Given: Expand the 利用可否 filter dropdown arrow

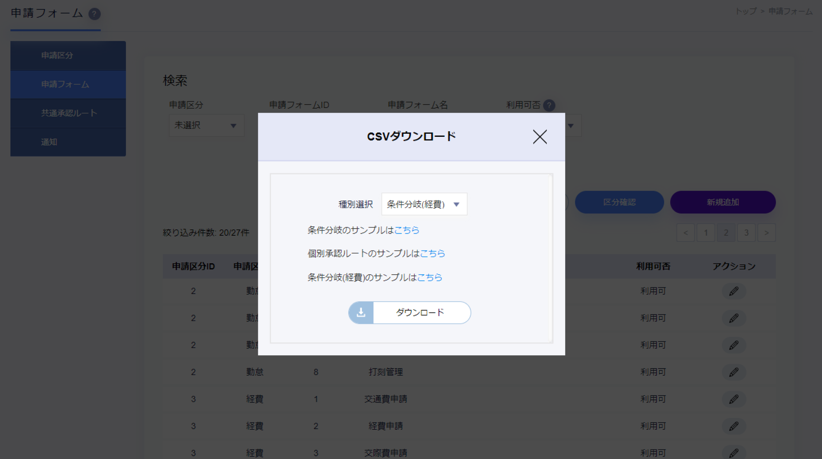Looking at the screenshot, I should [x=571, y=126].
